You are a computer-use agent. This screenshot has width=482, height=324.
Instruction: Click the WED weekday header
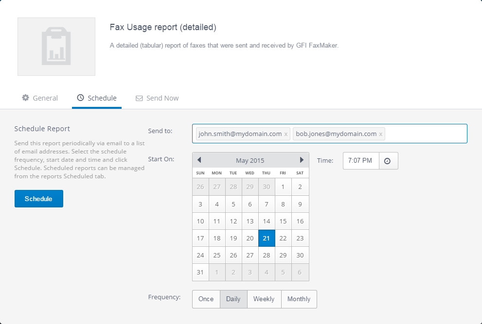tap(250, 173)
